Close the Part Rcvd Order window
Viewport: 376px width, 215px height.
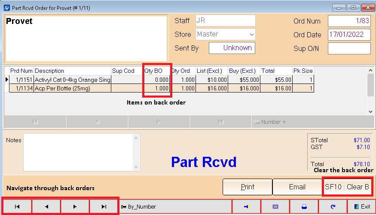pyautogui.click(x=368, y=8)
